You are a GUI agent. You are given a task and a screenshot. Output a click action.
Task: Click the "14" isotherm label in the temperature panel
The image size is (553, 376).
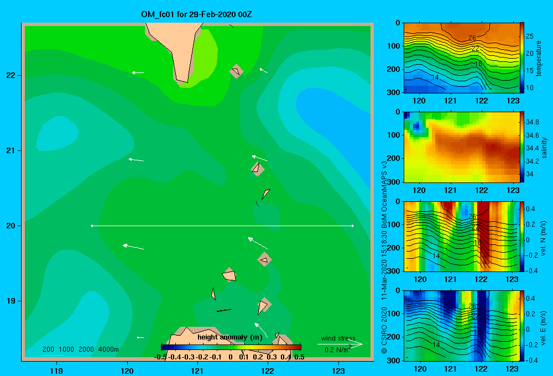(435, 77)
